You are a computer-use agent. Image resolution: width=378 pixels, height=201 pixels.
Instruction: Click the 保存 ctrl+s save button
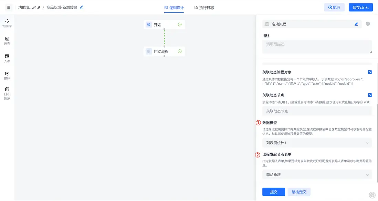point(360,7)
